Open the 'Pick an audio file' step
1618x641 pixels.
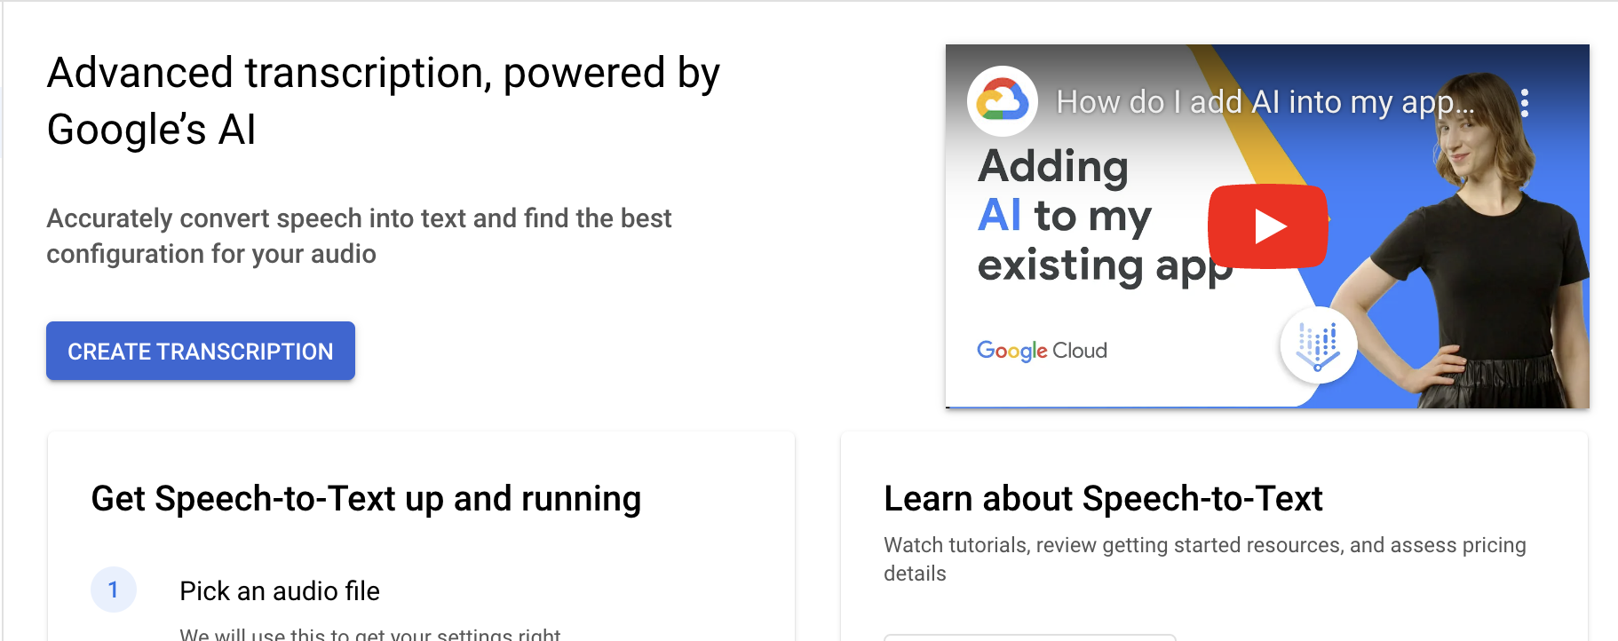[x=279, y=591]
